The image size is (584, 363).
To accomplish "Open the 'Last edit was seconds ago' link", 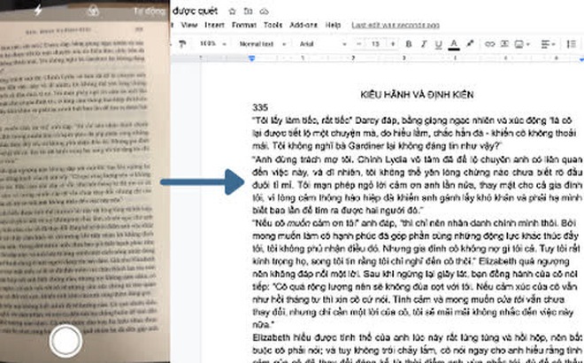I will coord(396,25).
